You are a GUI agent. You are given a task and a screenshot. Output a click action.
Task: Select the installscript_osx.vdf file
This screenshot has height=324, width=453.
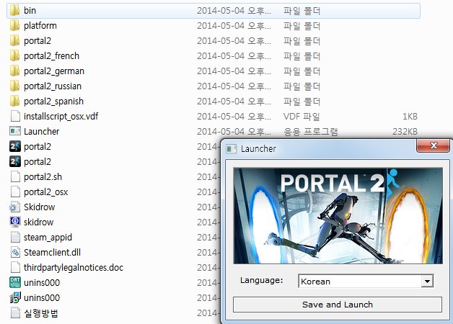tap(61, 117)
